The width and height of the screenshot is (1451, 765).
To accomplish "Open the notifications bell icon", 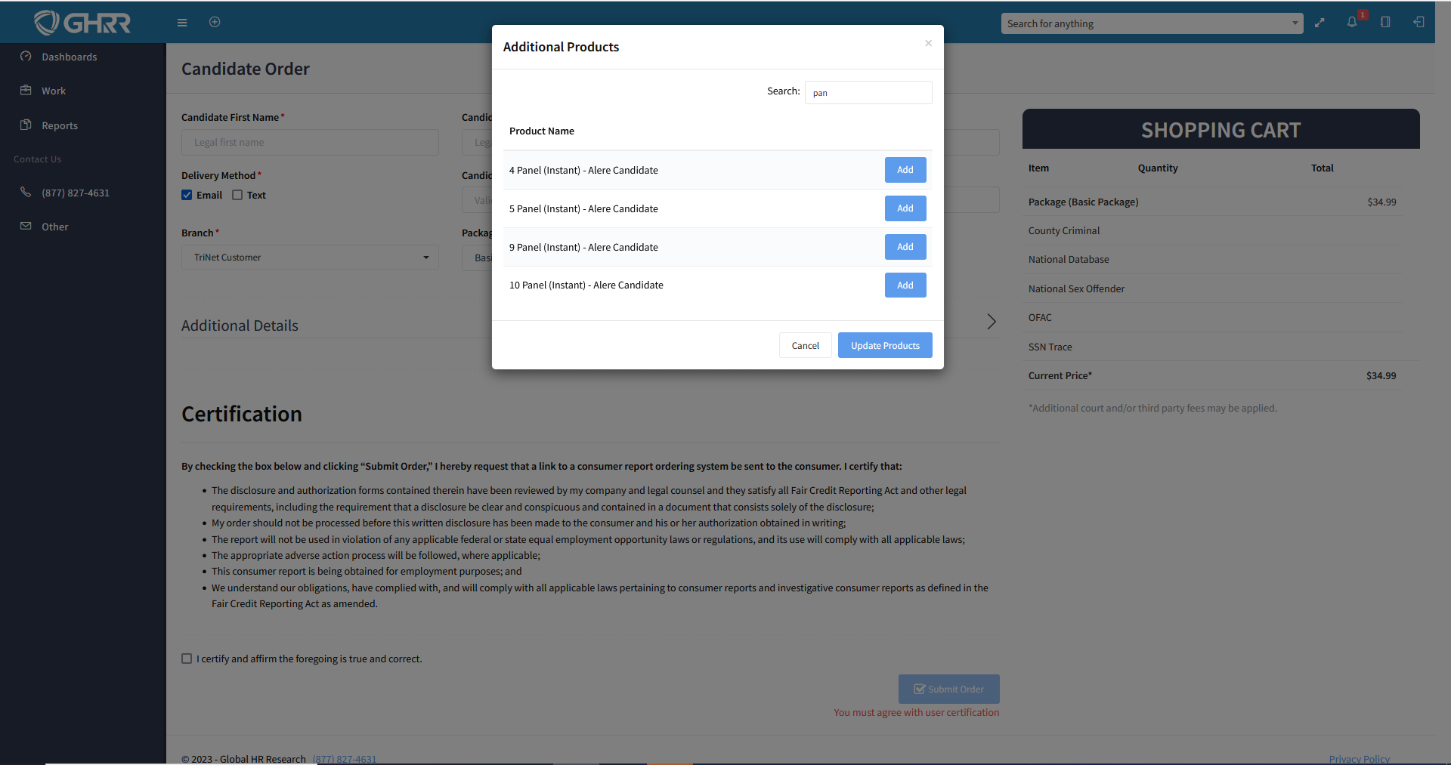I will [x=1352, y=23].
